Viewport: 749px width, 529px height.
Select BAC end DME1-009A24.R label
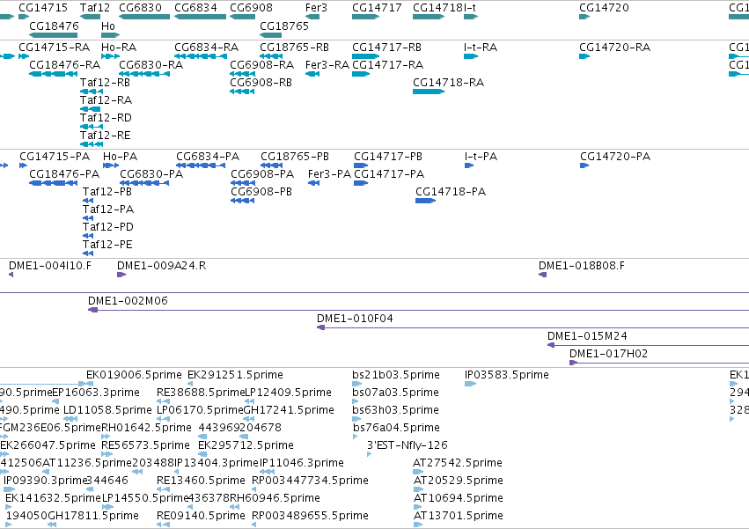coord(161,266)
